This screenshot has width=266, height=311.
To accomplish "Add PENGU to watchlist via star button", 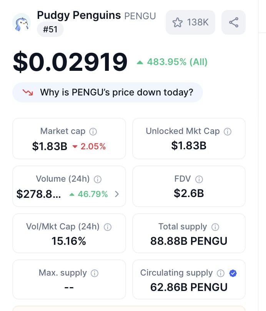I will (190, 22).
